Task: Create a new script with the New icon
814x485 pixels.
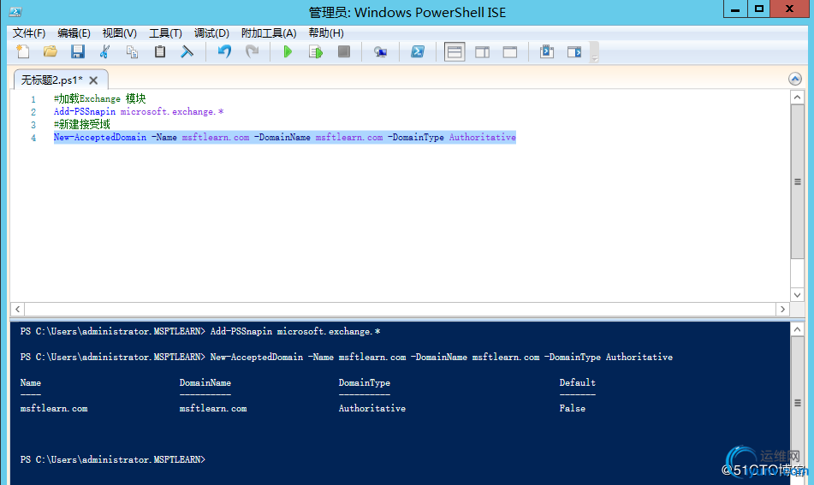Action: (x=23, y=51)
